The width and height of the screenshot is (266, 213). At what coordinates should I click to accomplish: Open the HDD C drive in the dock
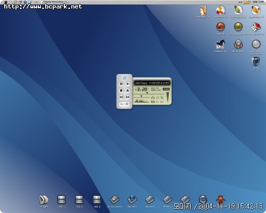pos(62,201)
